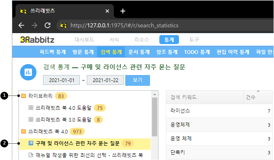Click the 라이브러리 folder icon
Viewport: 274px width, 160px height.
point(23,96)
